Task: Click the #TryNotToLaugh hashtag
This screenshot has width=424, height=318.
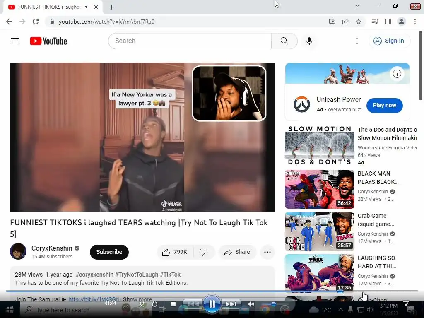Action: tap(137, 275)
